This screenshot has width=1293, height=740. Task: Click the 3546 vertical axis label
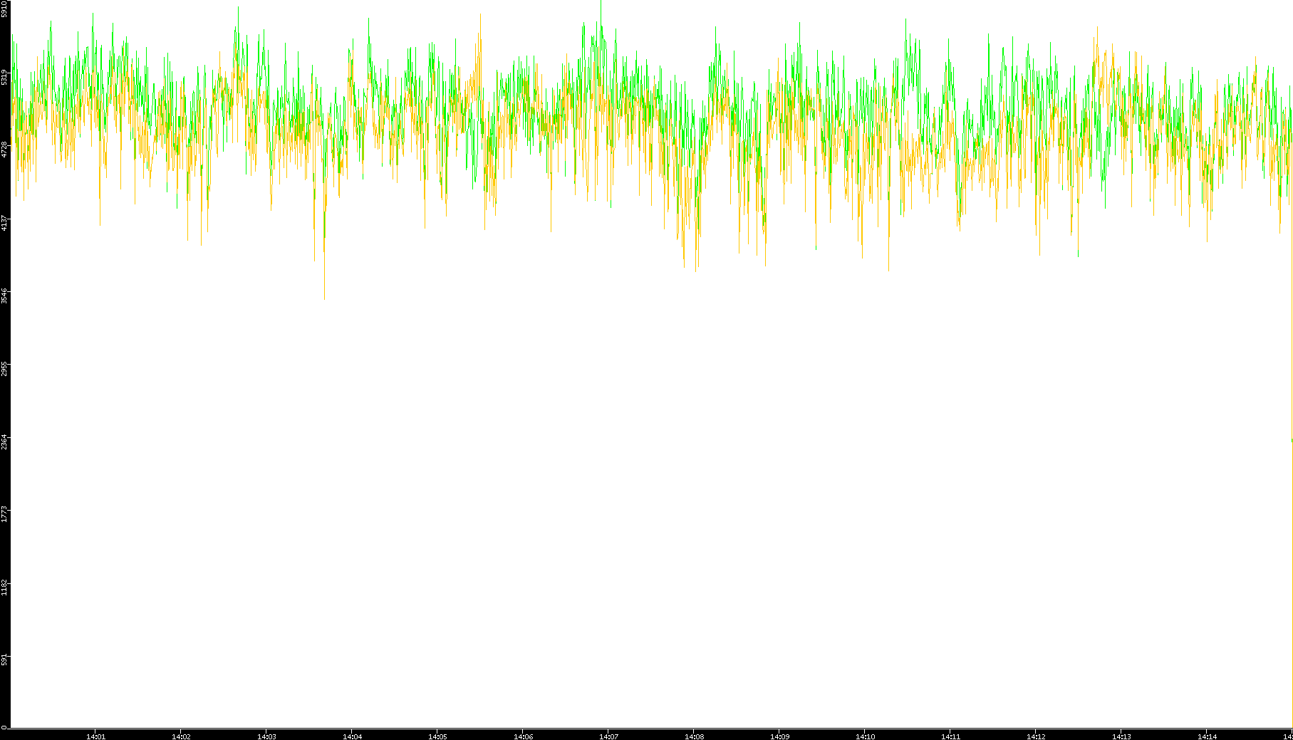pos(4,296)
